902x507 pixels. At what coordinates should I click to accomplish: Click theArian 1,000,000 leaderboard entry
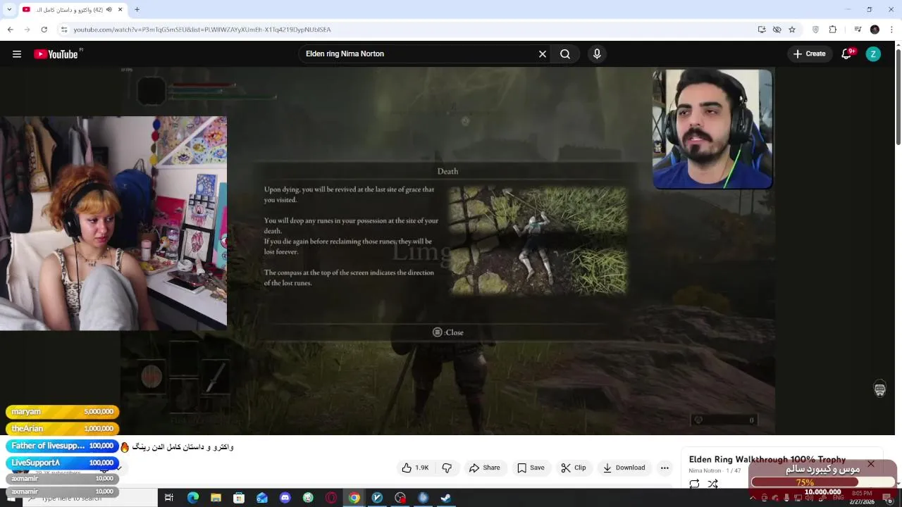click(x=62, y=428)
